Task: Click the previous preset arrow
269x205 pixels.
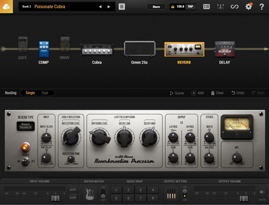Action: pos(100,7)
